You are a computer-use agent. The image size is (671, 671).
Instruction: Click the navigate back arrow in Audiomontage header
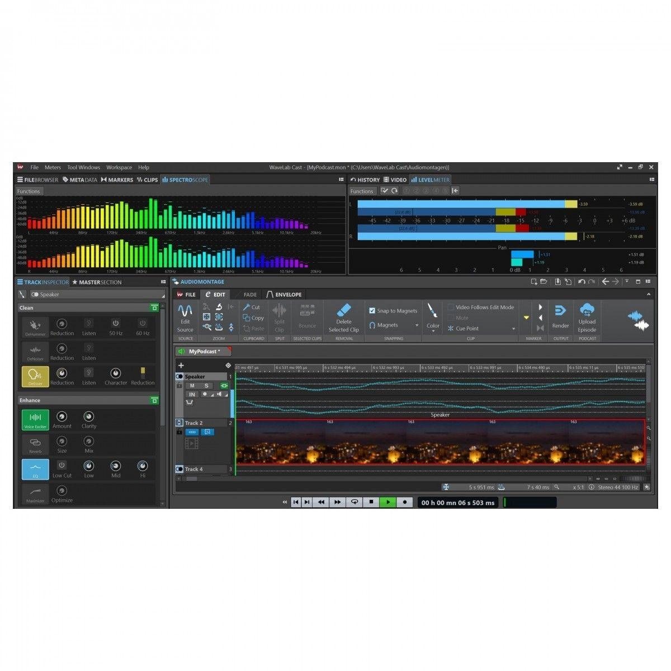coord(605,282)
